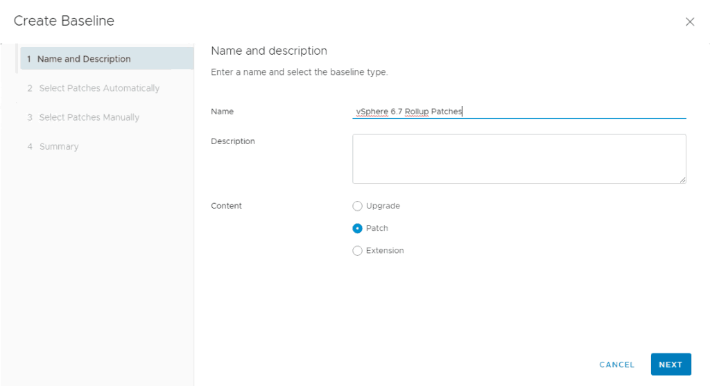
Task: Jump to the Summary step
Action: [x=58, y=146]
